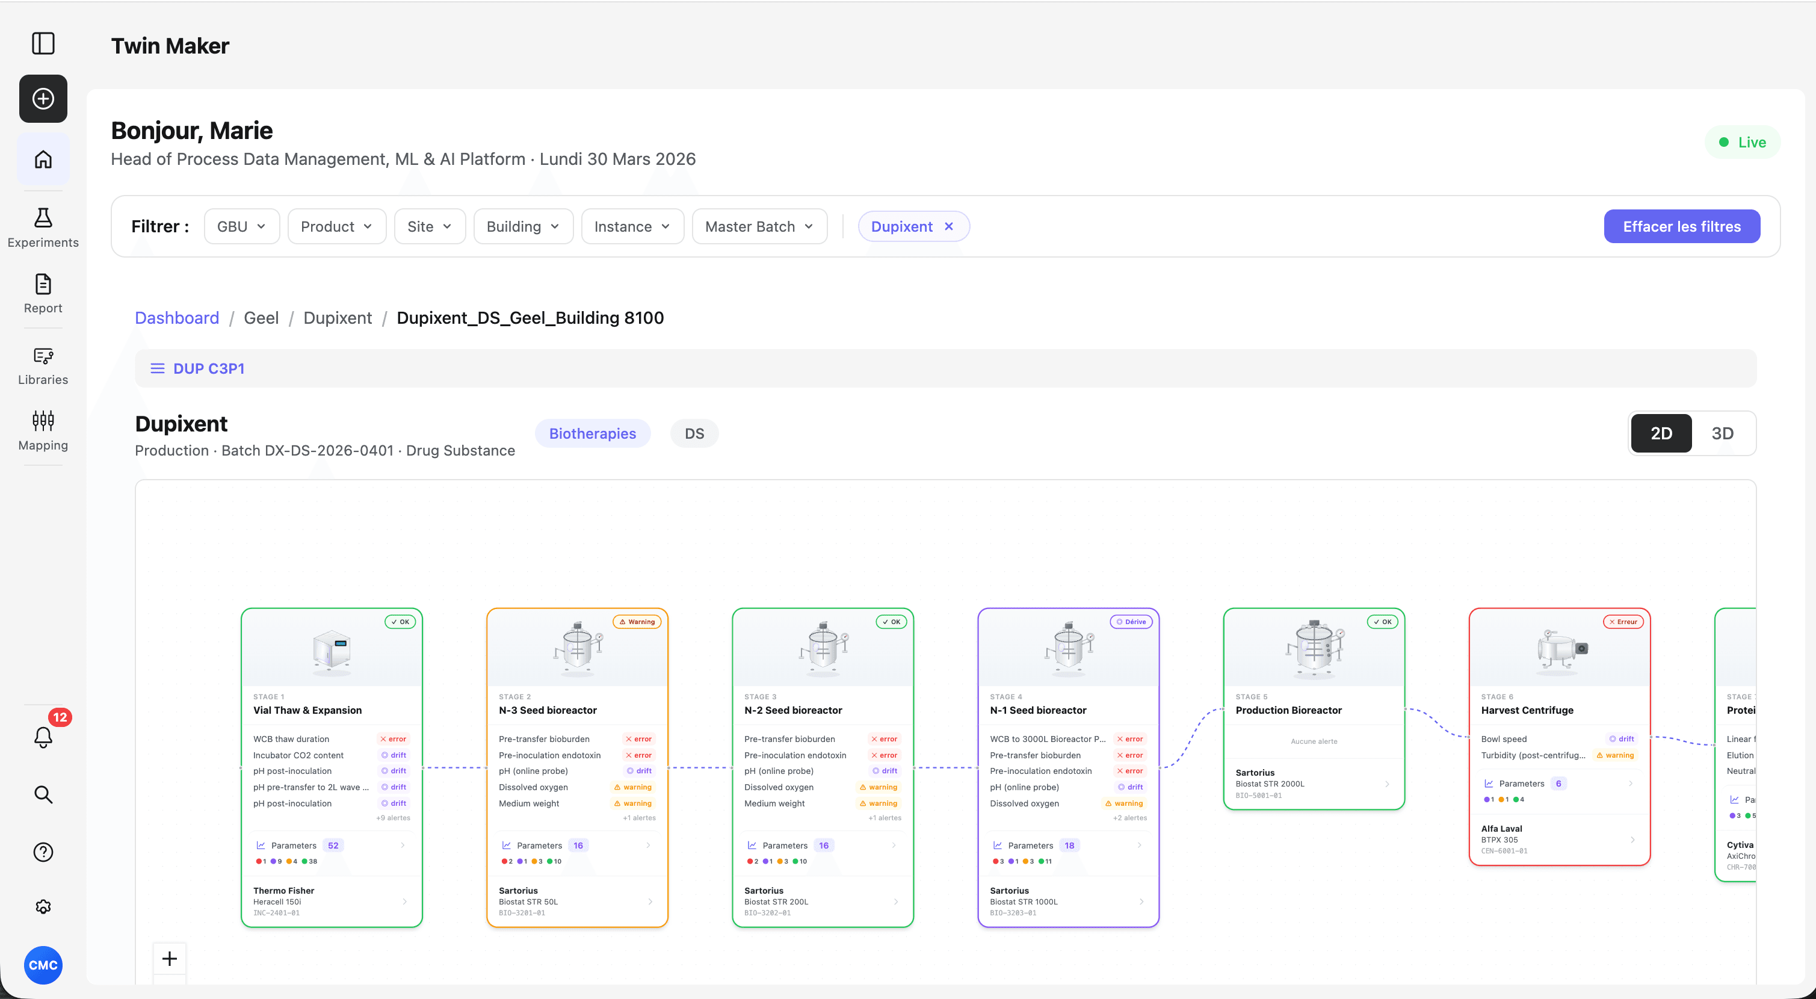1816x999 pixels.
Task: Open Libraries in the sidebar
Action: 43,366
